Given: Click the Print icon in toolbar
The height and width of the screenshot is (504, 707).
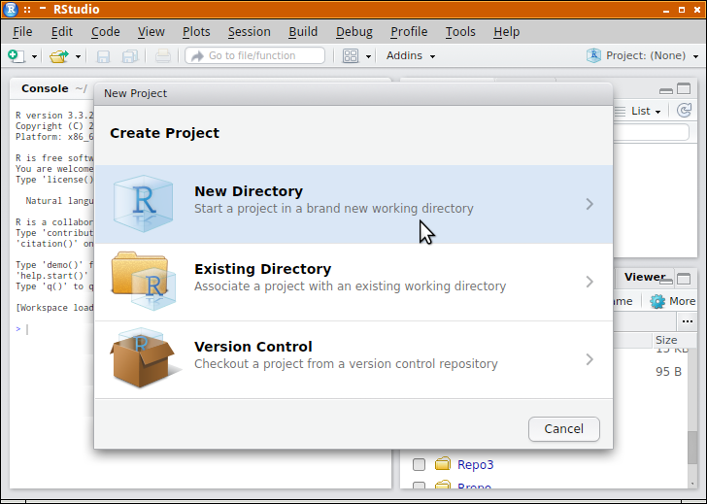Looking at the screenshot, I should [x=163, y=56].
